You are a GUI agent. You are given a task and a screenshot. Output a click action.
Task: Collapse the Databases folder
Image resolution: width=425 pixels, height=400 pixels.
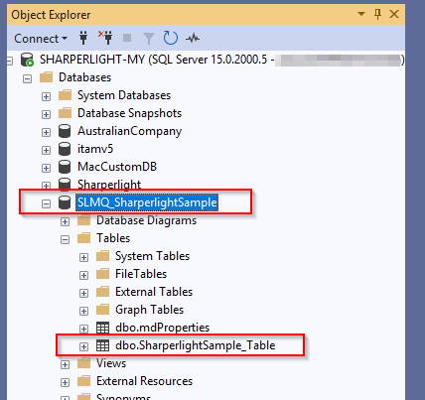click(x=28, y=78)
